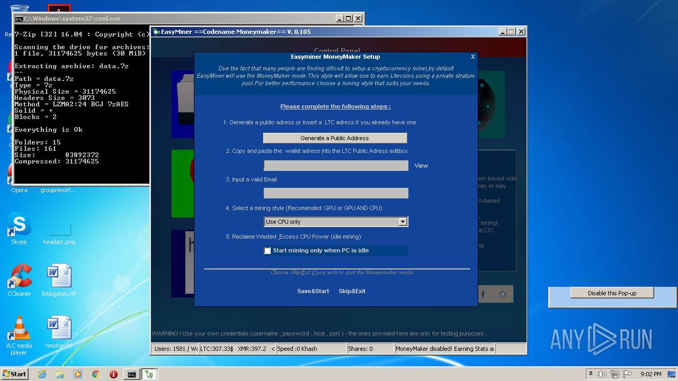Click MoneyMaker disabled status panel
This screenshot has width=678, height=381.
coord(444,349)
